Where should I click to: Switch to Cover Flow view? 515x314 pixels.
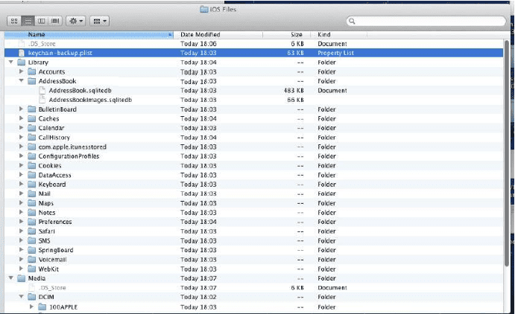tap(55, 22)
